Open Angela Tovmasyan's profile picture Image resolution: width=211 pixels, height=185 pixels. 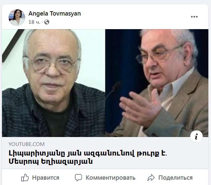tap(17, 18)
